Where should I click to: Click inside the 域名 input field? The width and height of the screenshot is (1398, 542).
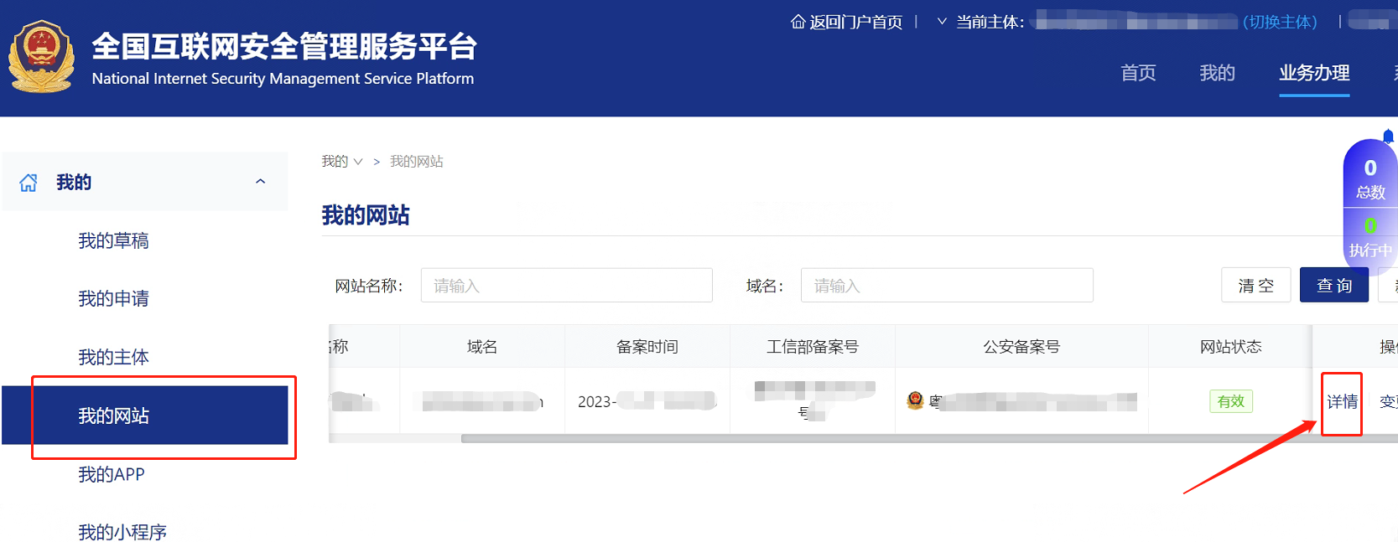click(947, 286)
